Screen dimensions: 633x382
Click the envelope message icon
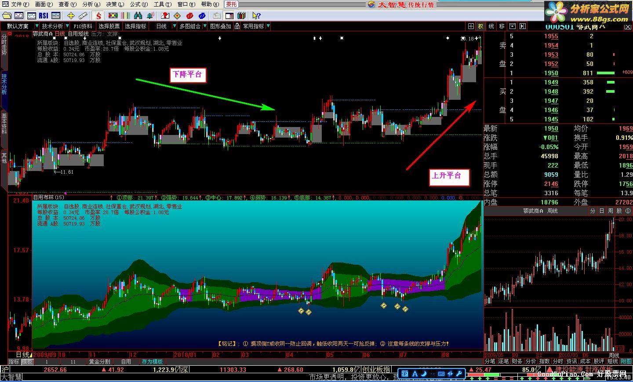point(165,16)
